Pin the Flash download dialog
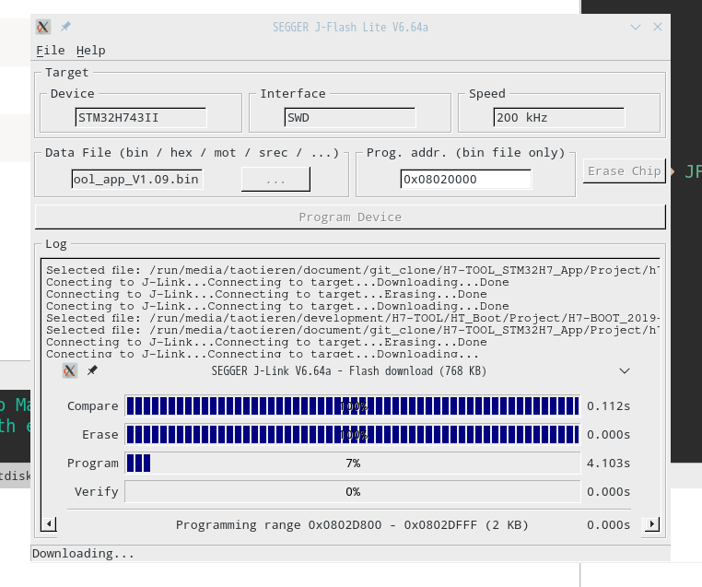 92,370
